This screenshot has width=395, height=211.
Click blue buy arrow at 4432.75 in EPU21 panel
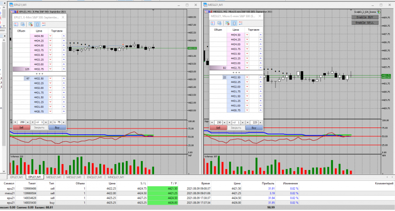(x=64, y=69)
